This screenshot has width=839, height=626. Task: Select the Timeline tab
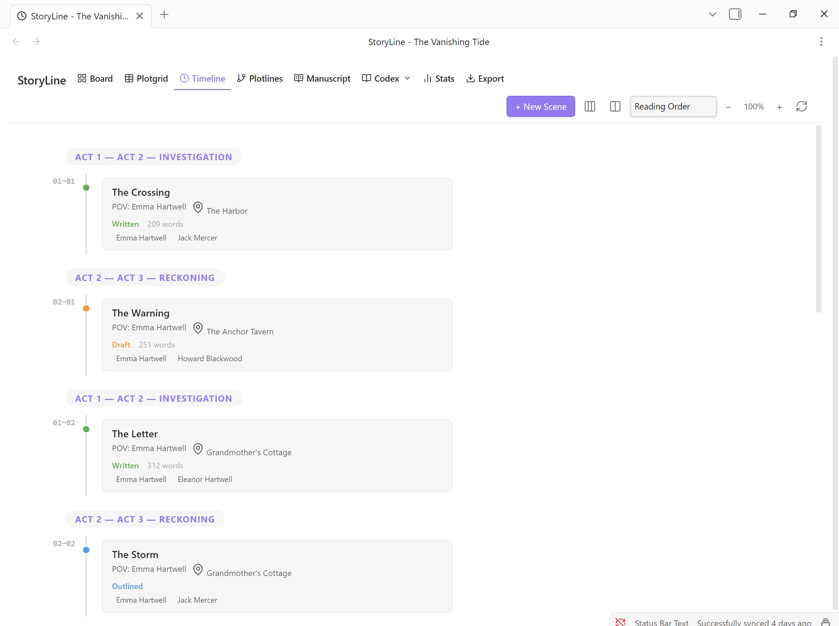[202, 79]
